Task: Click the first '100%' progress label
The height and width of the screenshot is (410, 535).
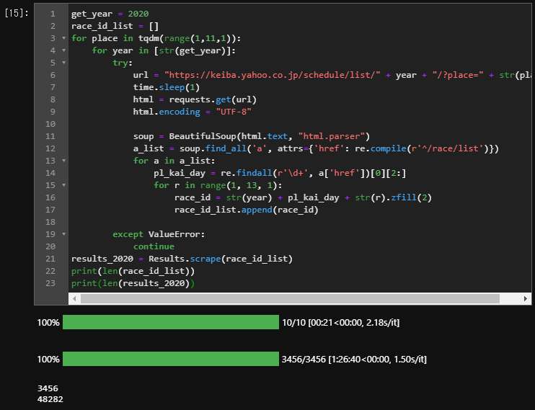Action: [48, 322]
